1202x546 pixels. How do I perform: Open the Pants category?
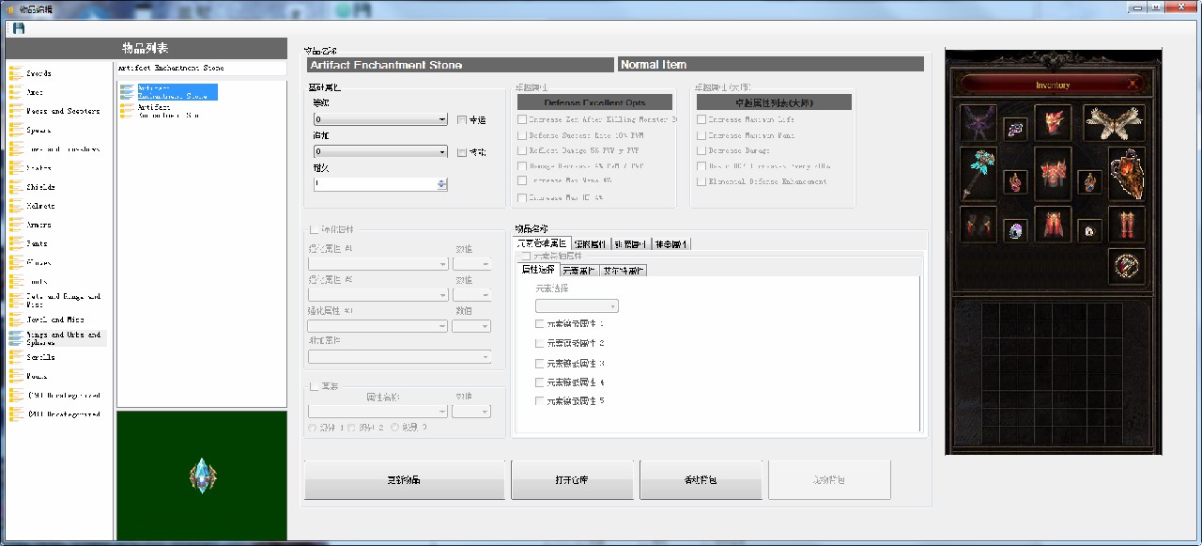37,243
